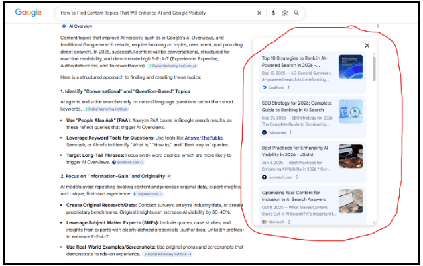This screenshot has width=423, height=266.
Task: Close the sources side panel
Action: tap(367, 46)
